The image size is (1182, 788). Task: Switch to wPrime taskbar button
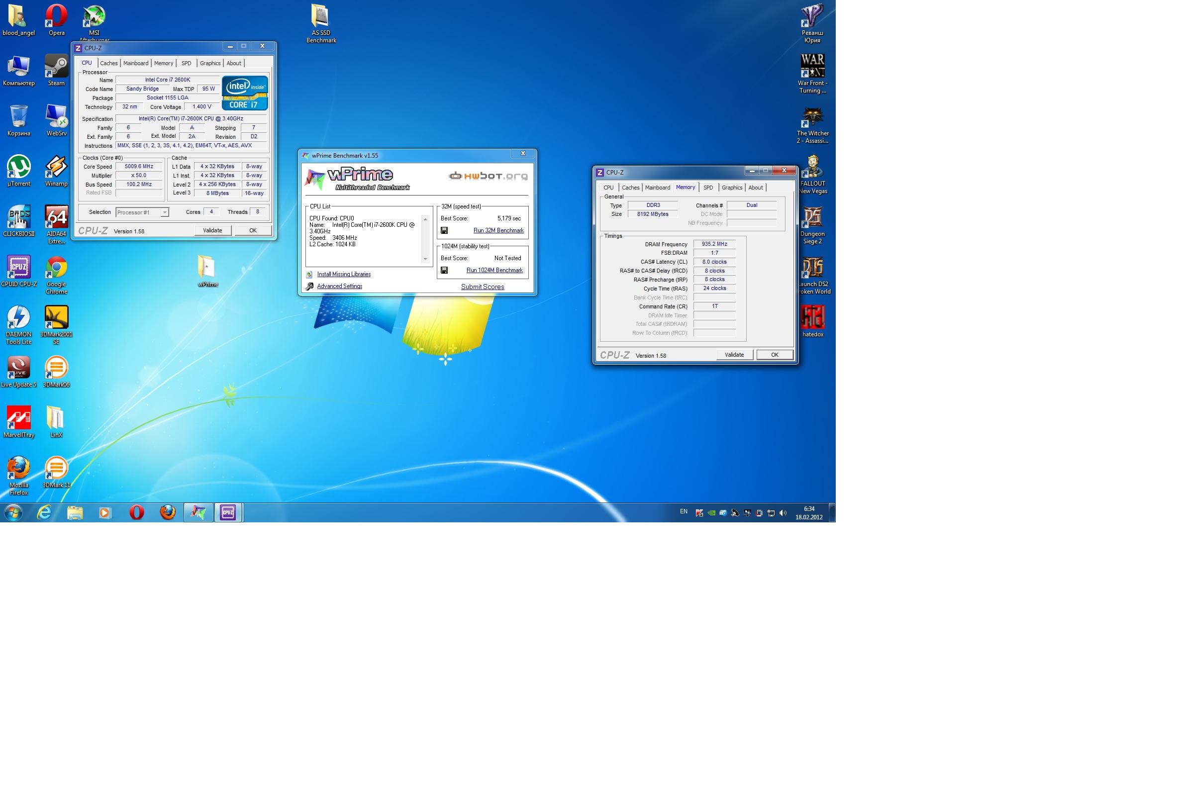[x=198, y=512]
